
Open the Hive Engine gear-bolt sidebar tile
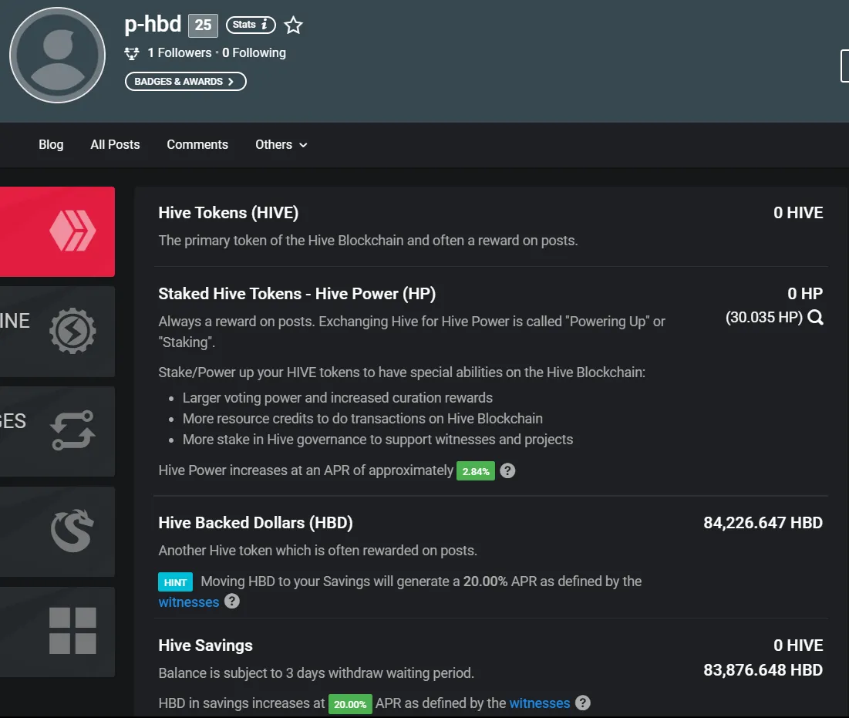(x=57, y=332)
